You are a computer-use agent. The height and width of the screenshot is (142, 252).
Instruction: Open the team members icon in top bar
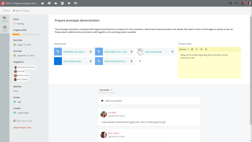pos(56,3)
